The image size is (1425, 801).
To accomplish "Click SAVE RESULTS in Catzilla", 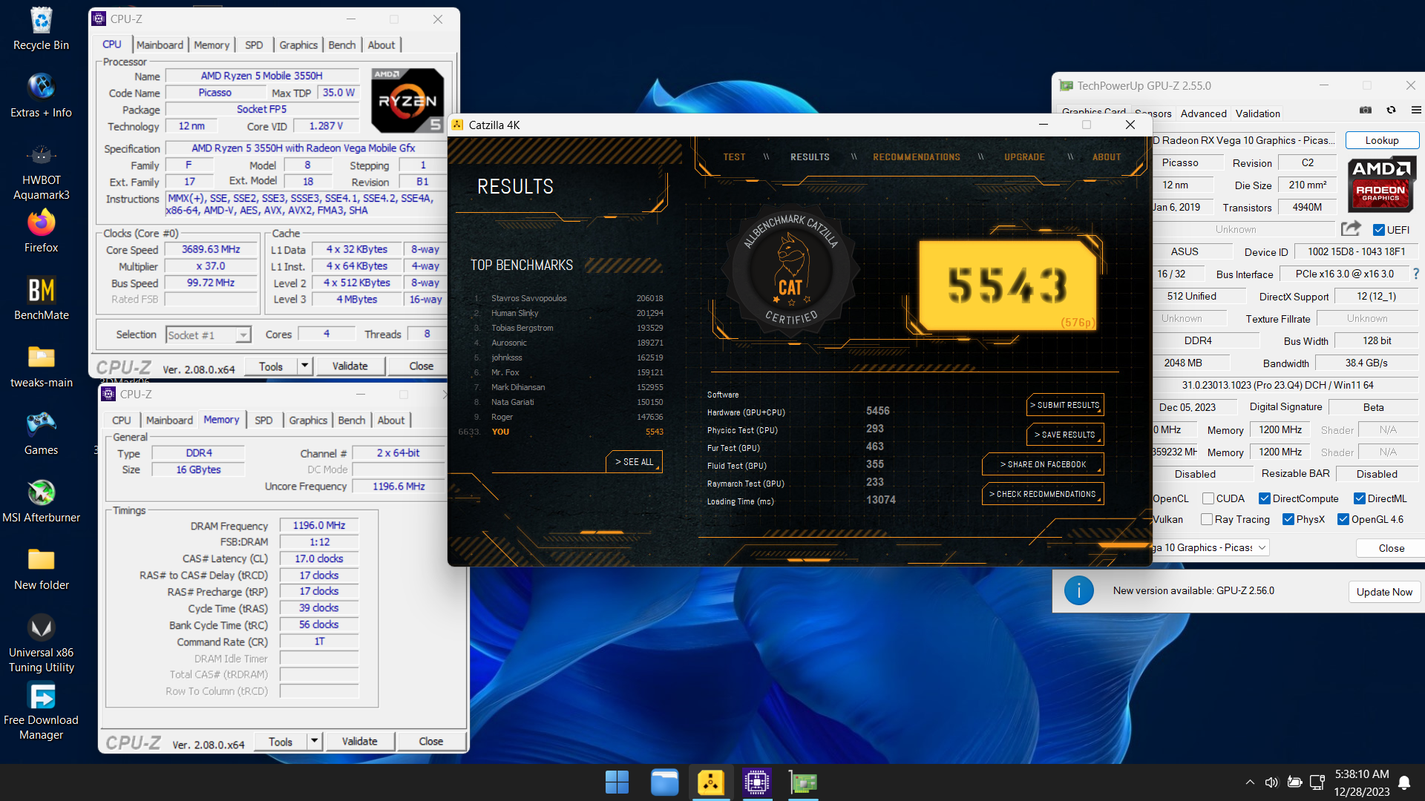I will coord(1065,435).
